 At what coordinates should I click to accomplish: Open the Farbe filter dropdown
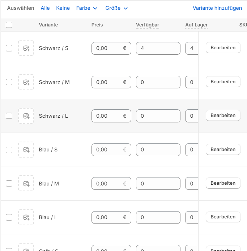click(87, 8)
